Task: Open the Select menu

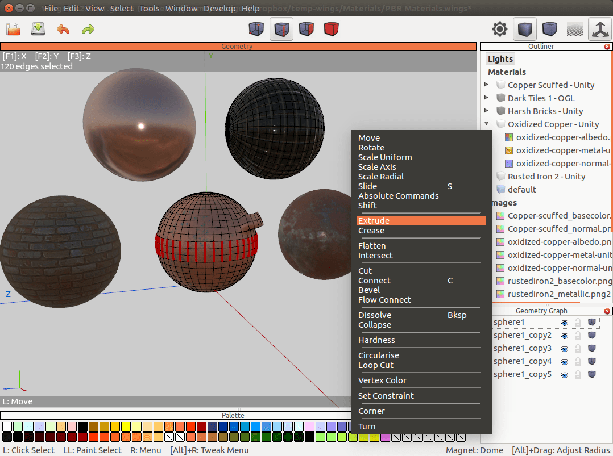Action: pos(122,8)
